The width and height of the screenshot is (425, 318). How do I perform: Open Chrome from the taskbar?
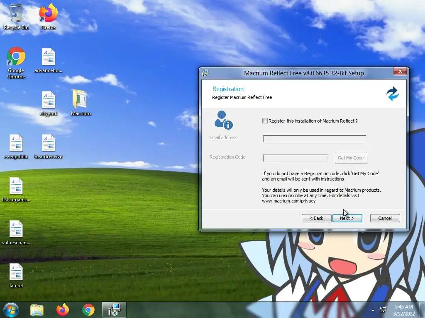point(88,310)
